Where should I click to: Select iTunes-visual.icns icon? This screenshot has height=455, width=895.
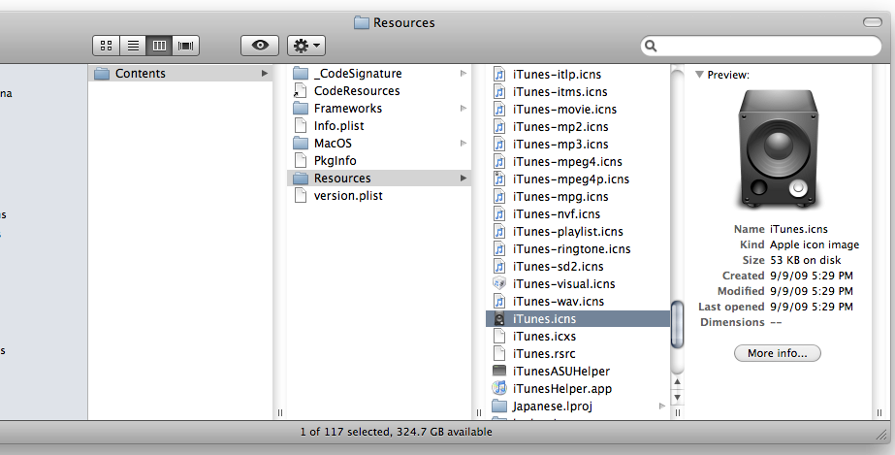499,283
